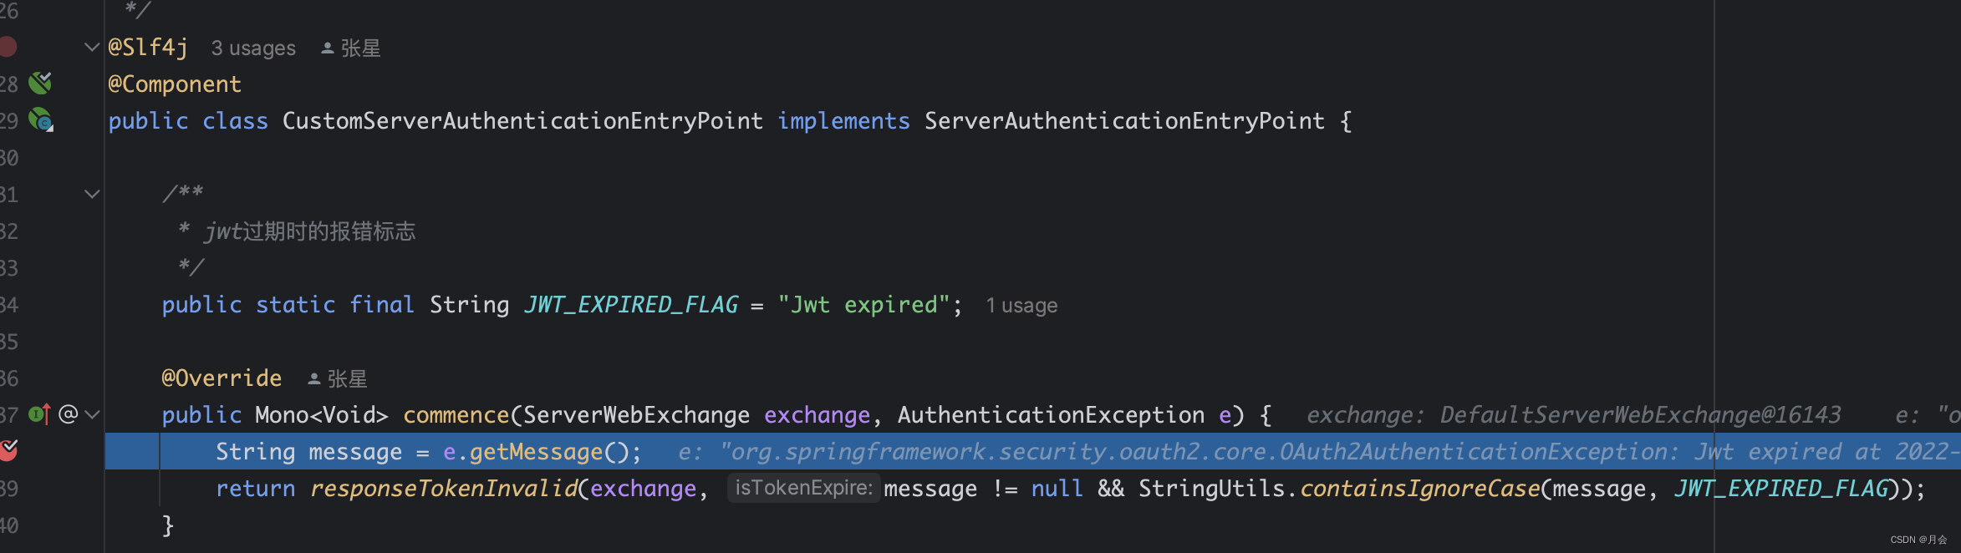The width and height of the screenshot is (1961, 553).
Task: Open the "3 usages" hint above the class
Action: [253, 48]
